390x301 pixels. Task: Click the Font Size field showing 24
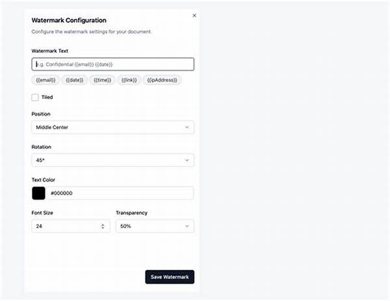coord(65,226)
